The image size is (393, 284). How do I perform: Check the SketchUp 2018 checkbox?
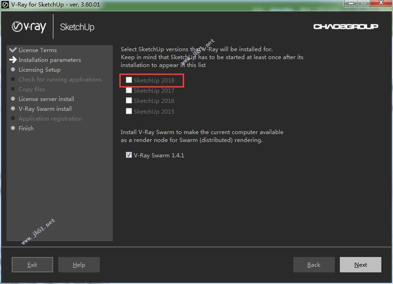[x=129, y=80]
